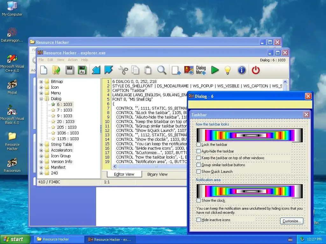Click the Dialog Menu add icon
Screen dimensions: 326x244
tap(201, 70)
